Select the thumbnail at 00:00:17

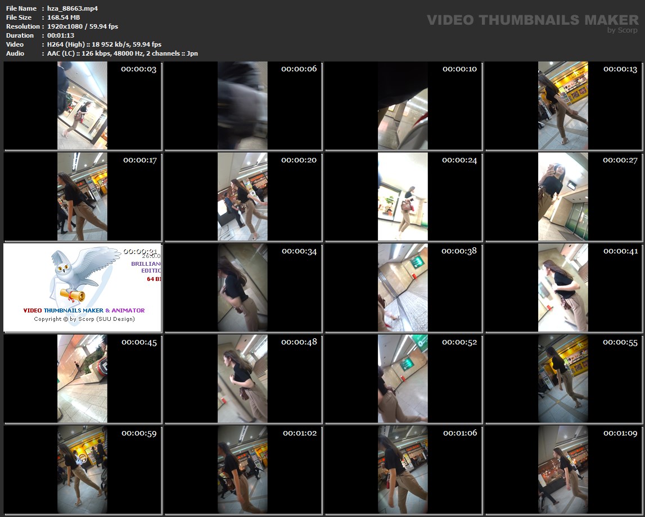pyautogui.click(x=82, y=197)
